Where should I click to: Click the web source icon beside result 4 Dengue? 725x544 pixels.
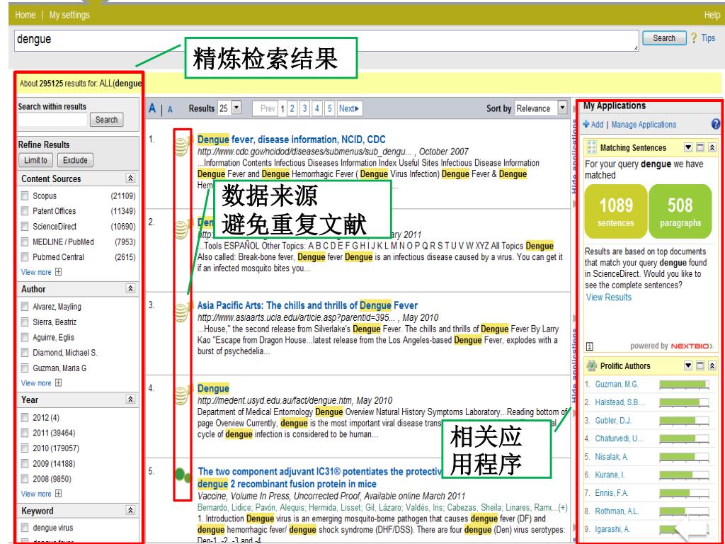(x=181, y=396)
